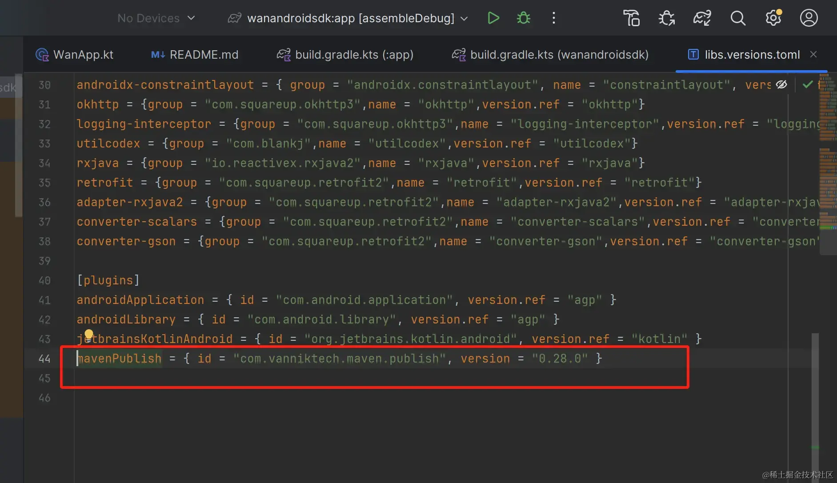Sync project with Gradle files
Screen dimensions: 837x483
pos(702,18)
